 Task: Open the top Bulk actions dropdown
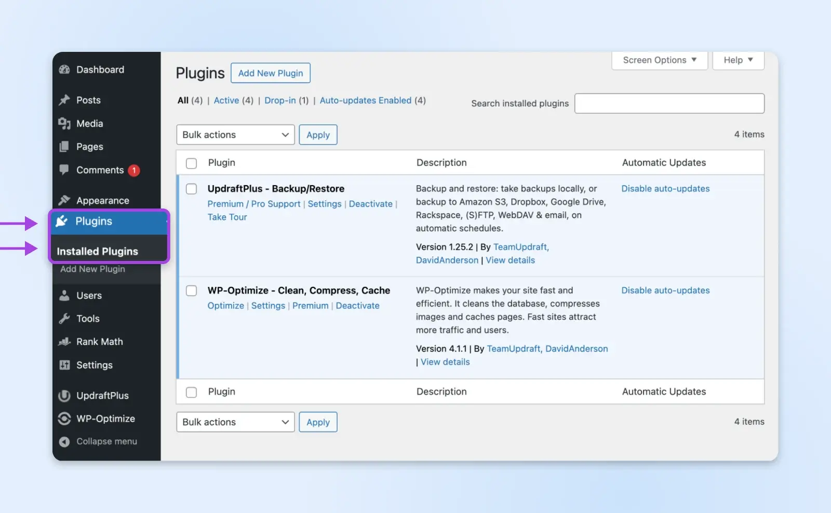tap(235, 135)
